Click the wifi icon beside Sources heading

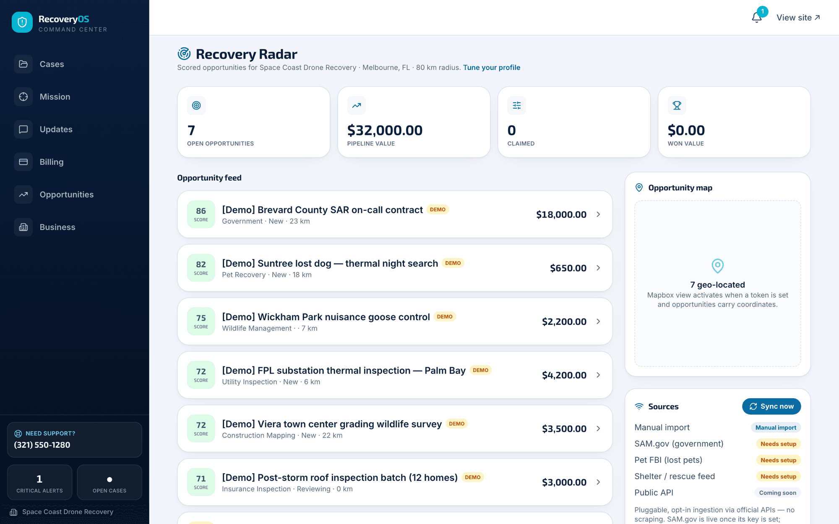639,407
